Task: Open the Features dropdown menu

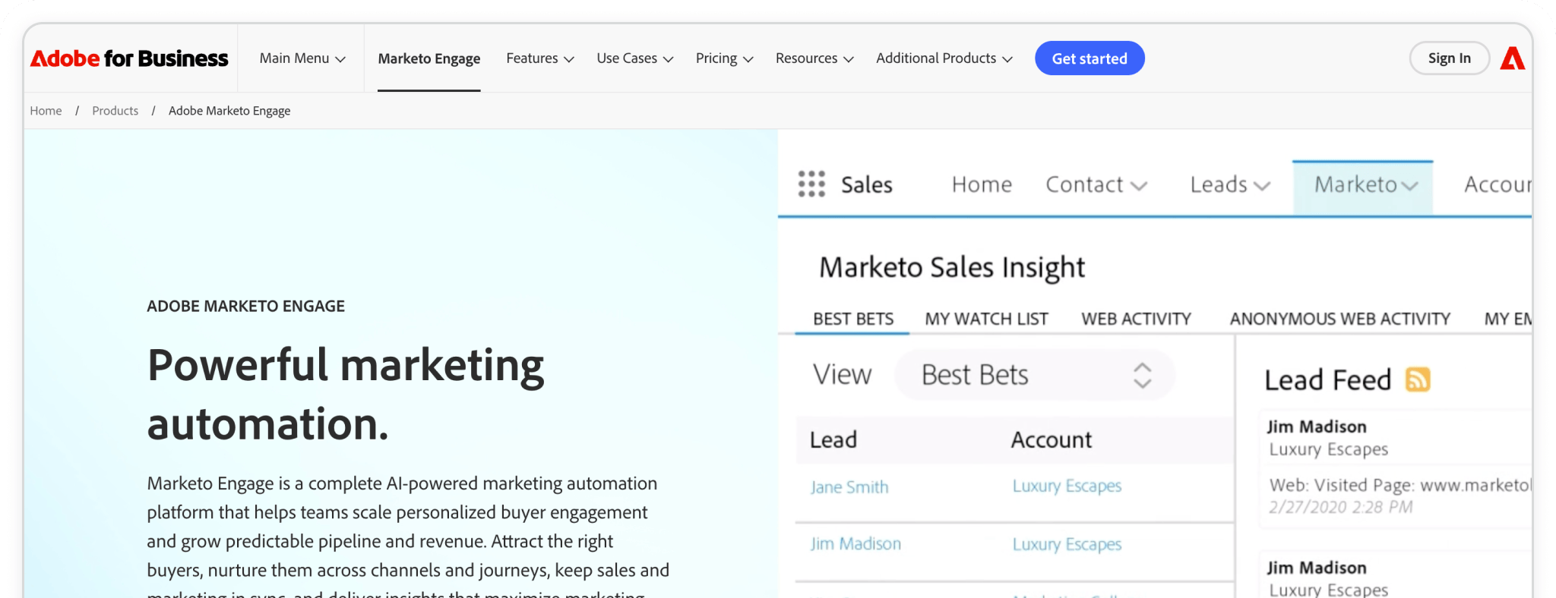Action: 540,58
